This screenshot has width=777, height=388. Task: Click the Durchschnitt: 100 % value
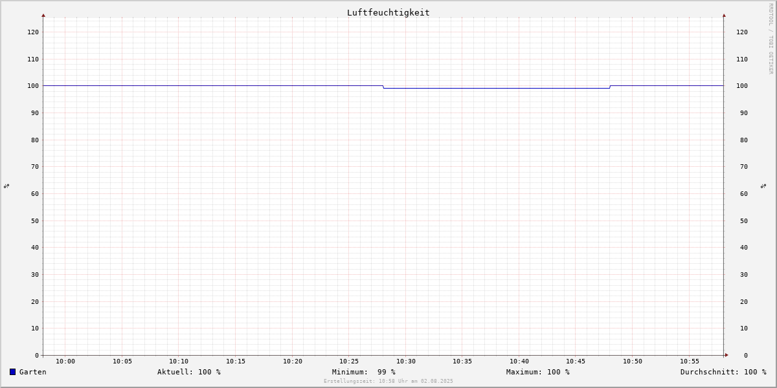click(x=723, y=372)
